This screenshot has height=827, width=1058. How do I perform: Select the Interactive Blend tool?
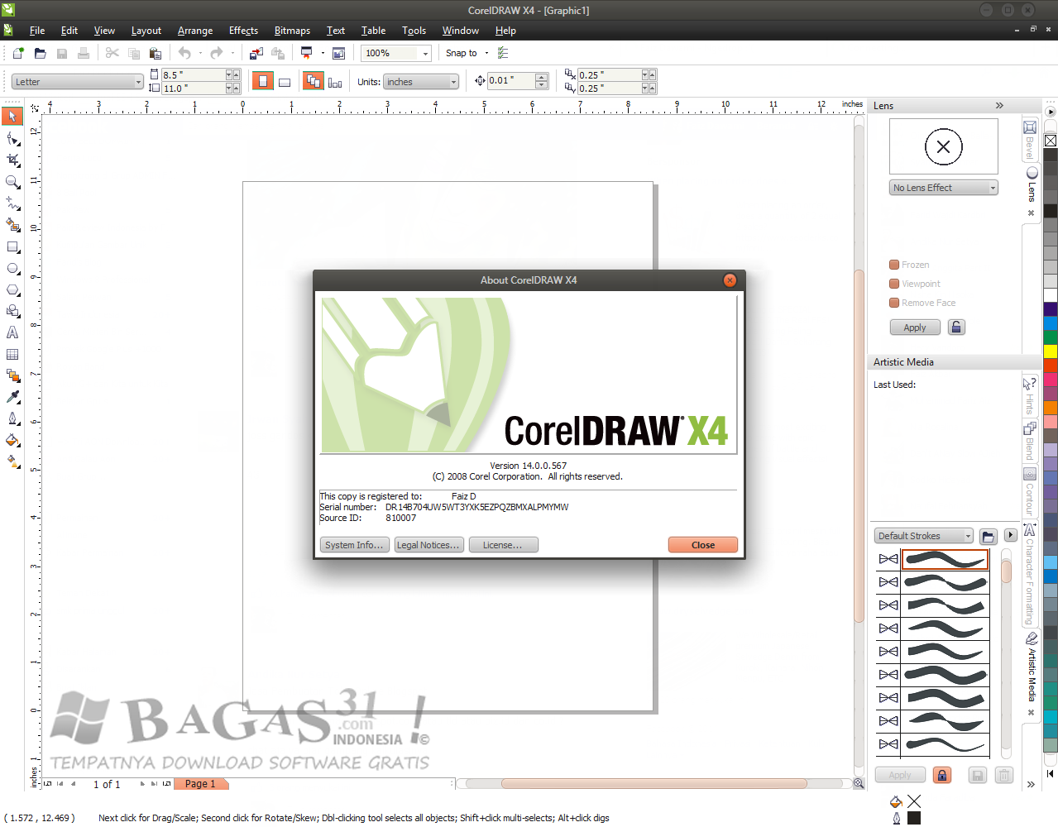click(12, 375)
